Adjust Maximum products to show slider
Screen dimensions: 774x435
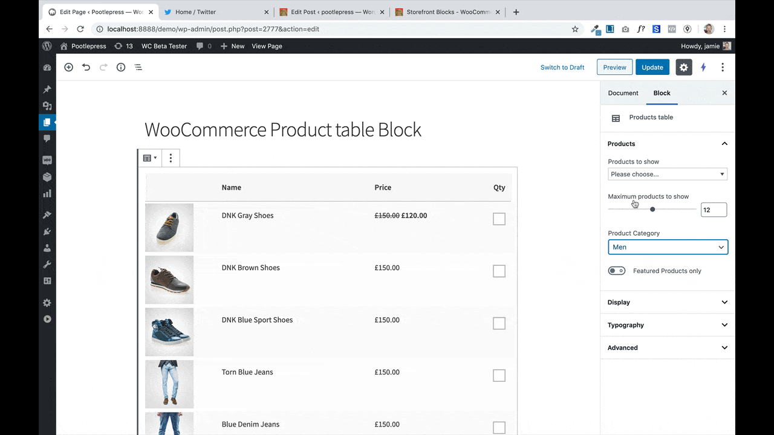pyautogui.click(x=652, y=209)
